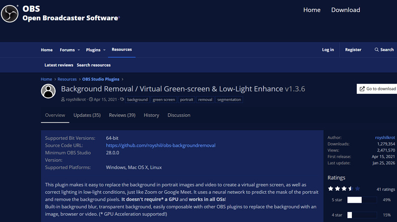The height and width of the screenshot is (222, 397).
Task: Switch to the Updates (35) tab
Action: click(87, 115)
